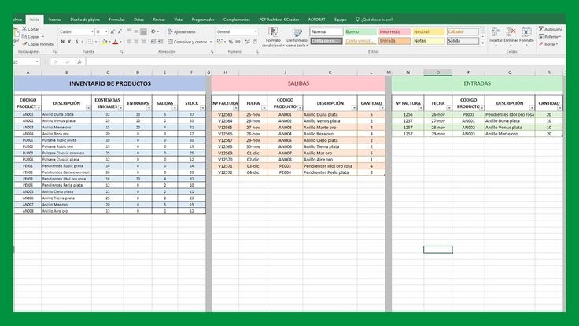Click the insert function fx icon
Screen dimensions: 579x326
pos(79,61)
